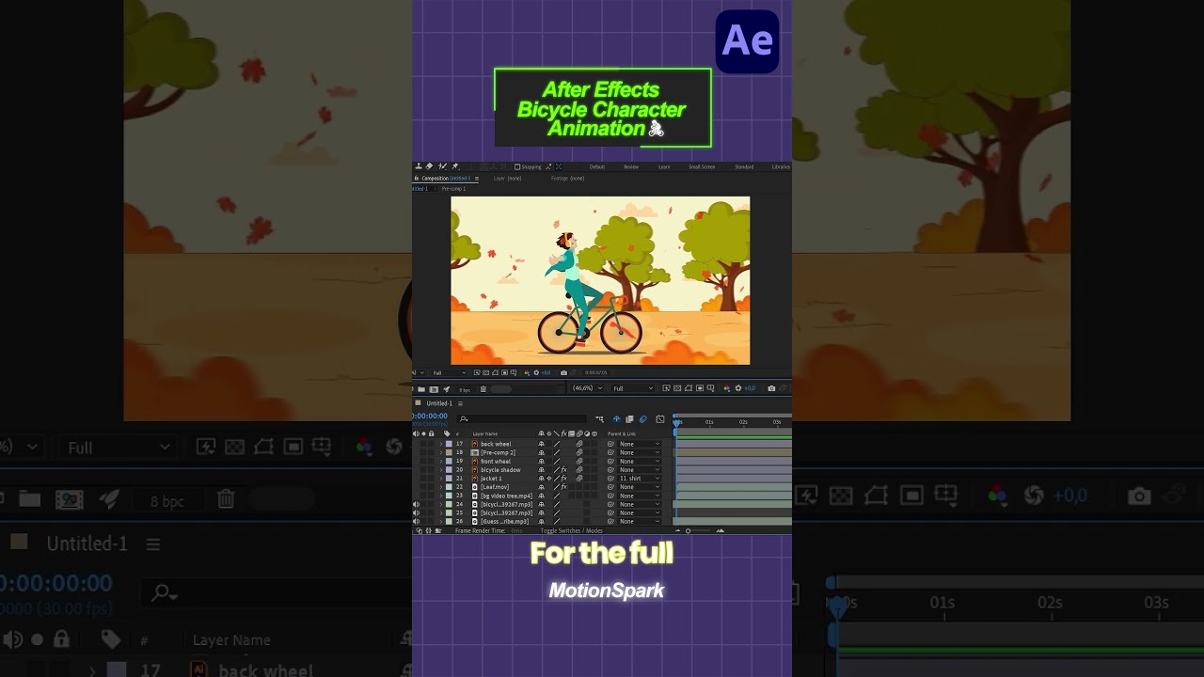
Task: Open the Composition panel menu icon
Action: pos(477,179)
